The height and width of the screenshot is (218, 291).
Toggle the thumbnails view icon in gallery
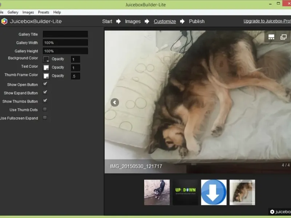click(271, 37)
